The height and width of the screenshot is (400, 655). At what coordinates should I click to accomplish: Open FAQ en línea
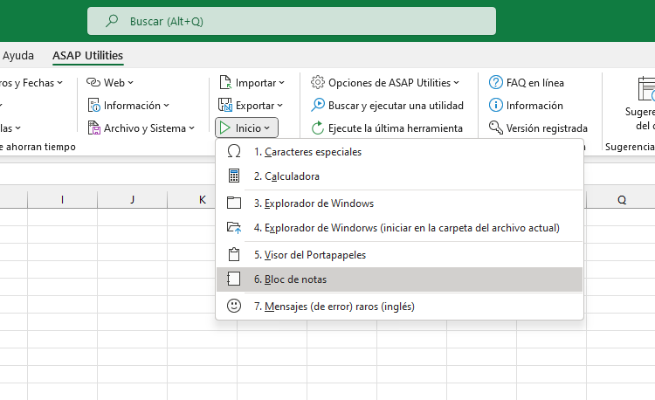point(527,83)
